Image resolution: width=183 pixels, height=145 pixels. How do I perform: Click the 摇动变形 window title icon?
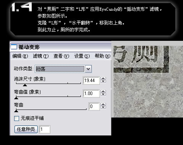click(14, 47)
